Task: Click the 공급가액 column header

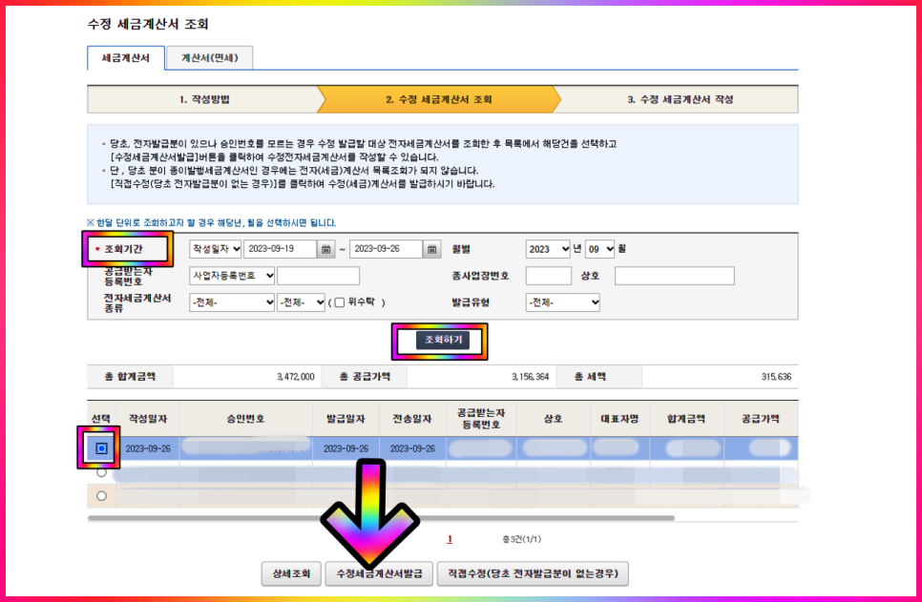Action: tap(761, 419)
